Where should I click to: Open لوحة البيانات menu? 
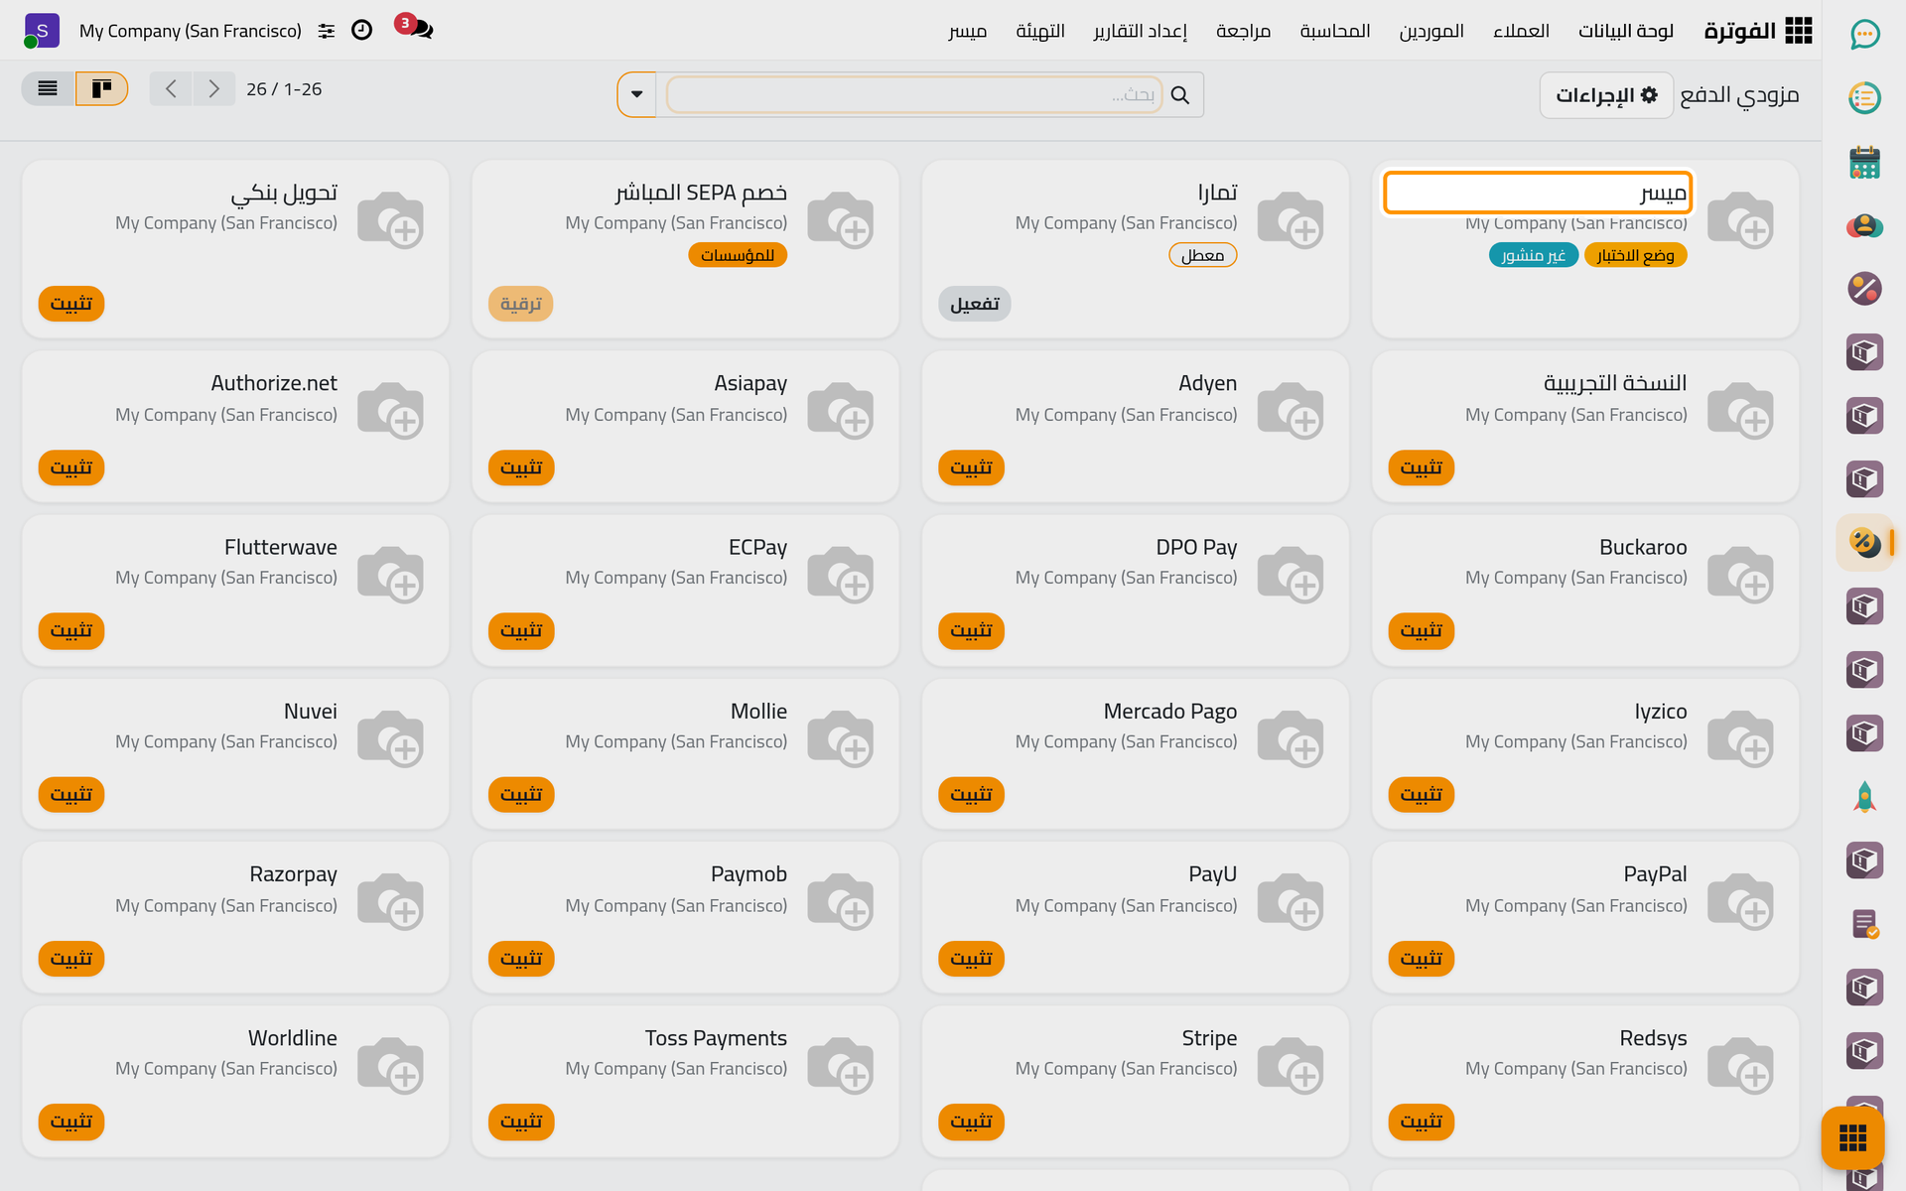tap(1626, 31)
